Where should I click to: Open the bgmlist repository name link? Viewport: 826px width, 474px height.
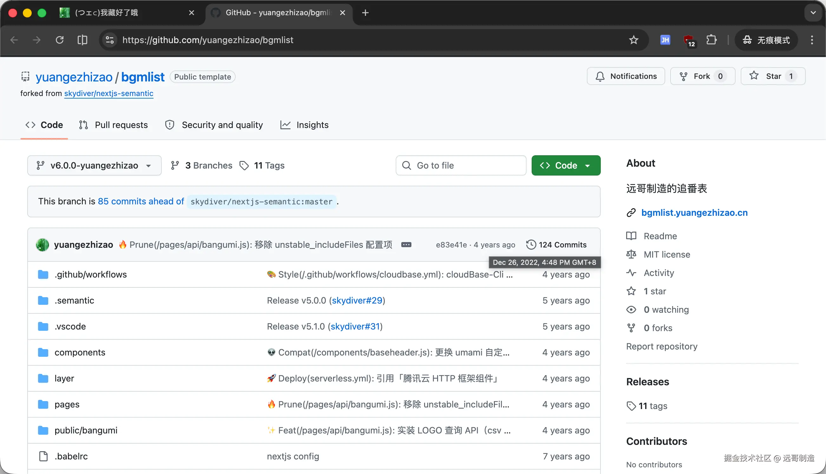143,77
